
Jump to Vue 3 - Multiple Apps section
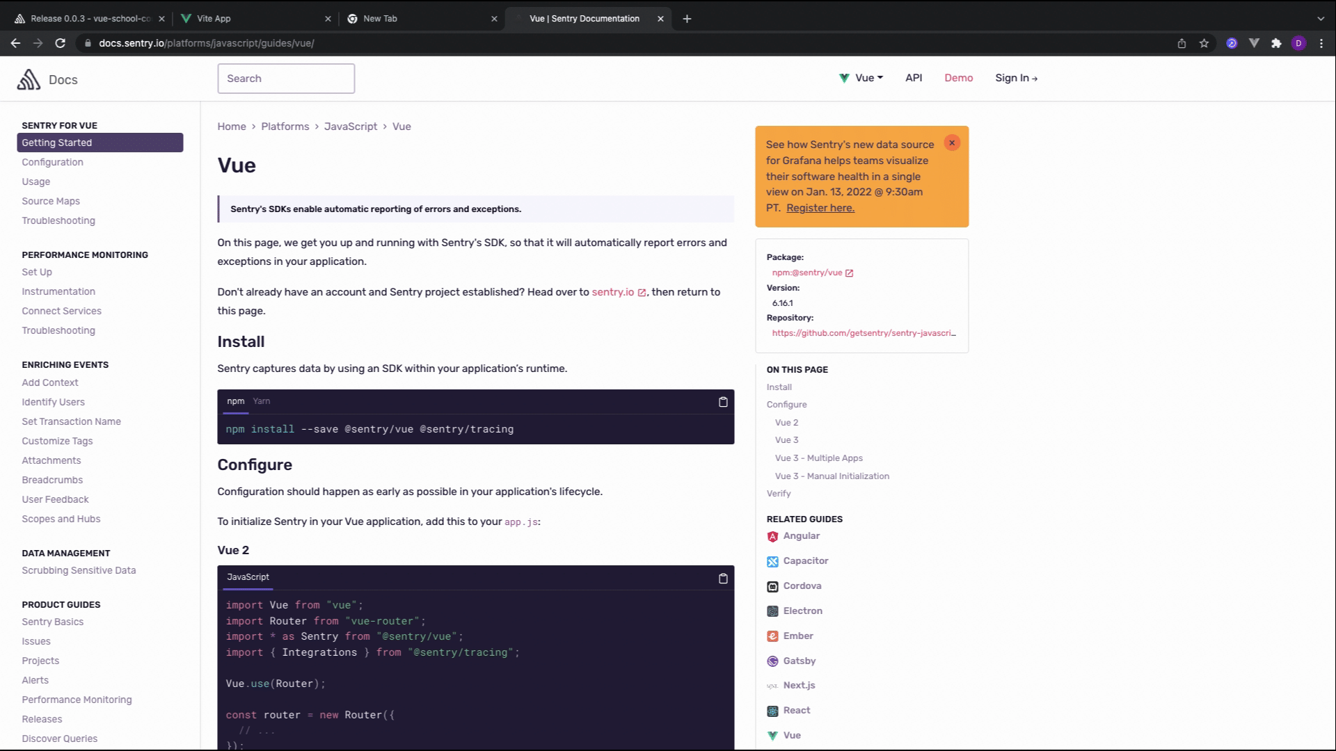coord(819,458)
